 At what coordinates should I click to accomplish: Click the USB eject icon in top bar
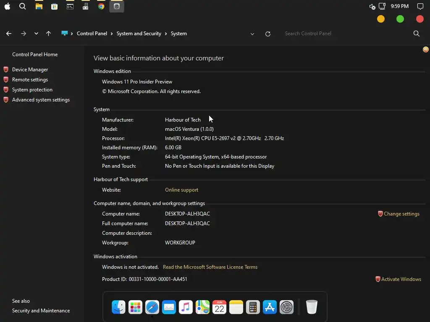click(x=86, y=6)
